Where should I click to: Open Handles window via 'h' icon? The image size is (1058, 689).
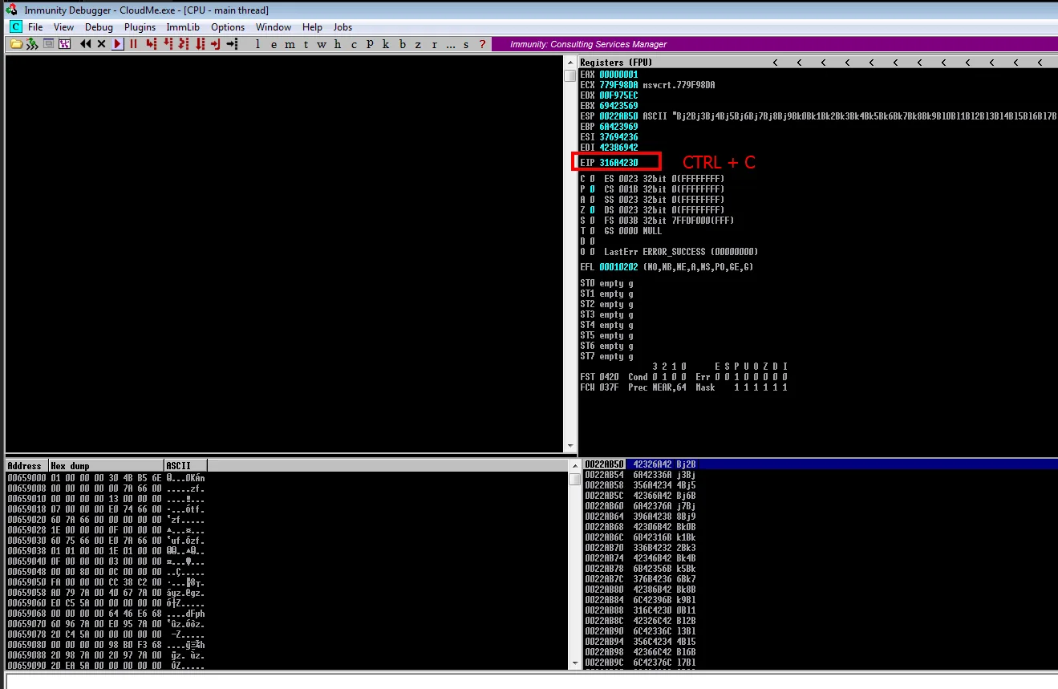pyautogui.click(x=337, y=44)
